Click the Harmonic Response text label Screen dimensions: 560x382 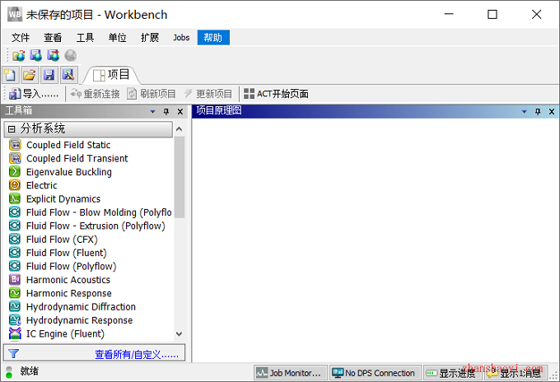(x=69, y=293)
